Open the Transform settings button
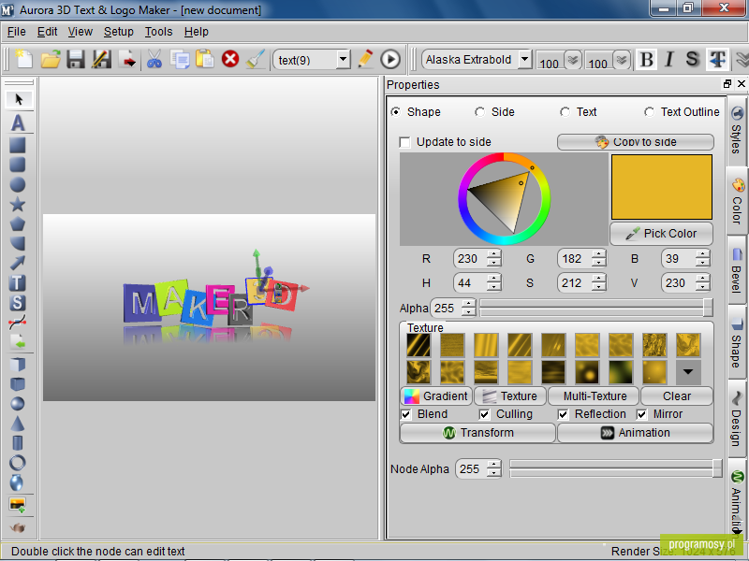This screenshot has width=749, height=561. [478, 433]
